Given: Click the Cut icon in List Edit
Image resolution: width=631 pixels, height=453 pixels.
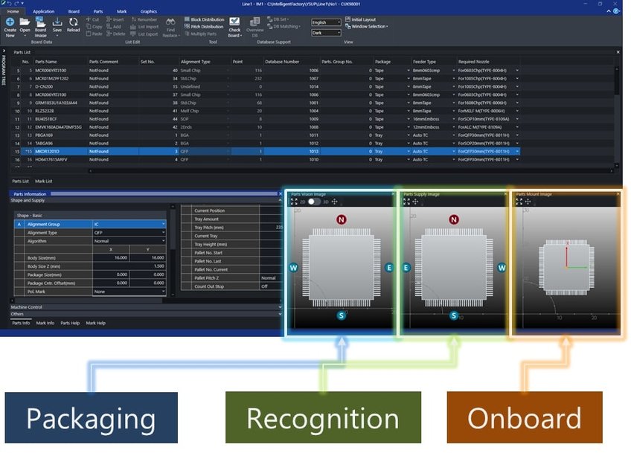Looking at the screenshot, I should tap(89, 19).
